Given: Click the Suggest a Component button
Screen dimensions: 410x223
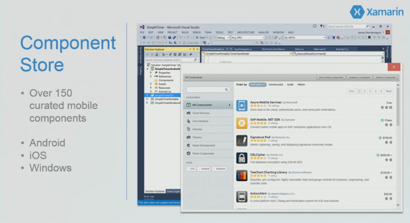Looking at the screenshot, I should click(x=360, y=77).
